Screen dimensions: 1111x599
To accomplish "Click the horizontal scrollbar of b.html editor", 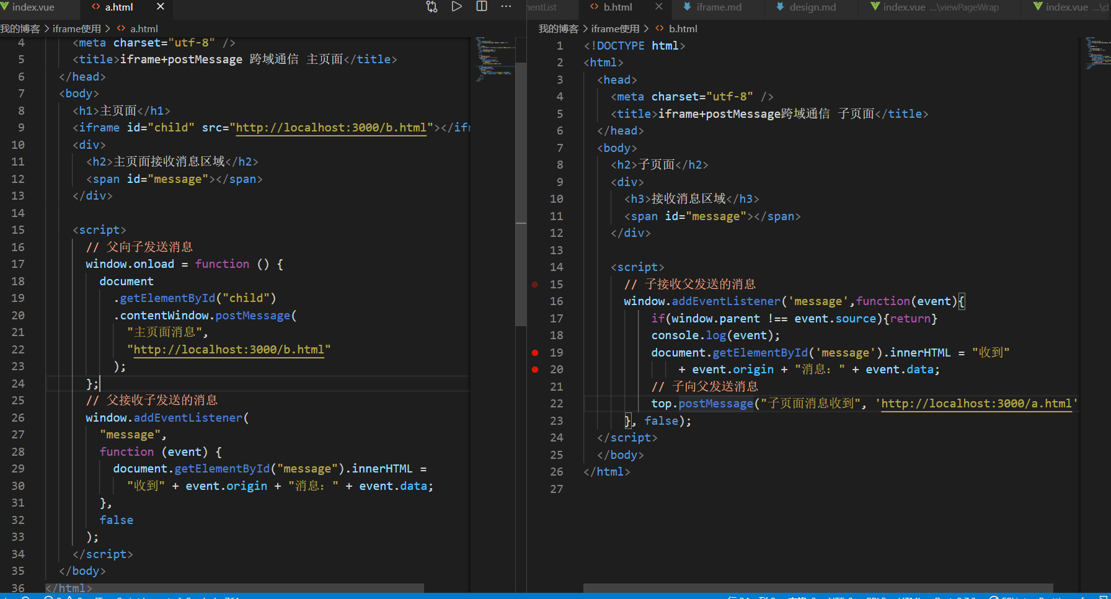I will (x=818, y=588).
